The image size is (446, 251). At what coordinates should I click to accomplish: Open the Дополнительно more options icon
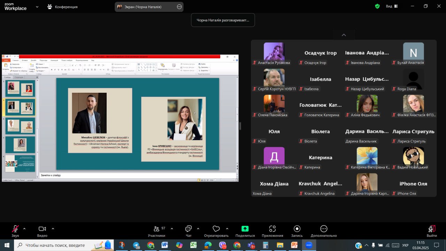324,229
